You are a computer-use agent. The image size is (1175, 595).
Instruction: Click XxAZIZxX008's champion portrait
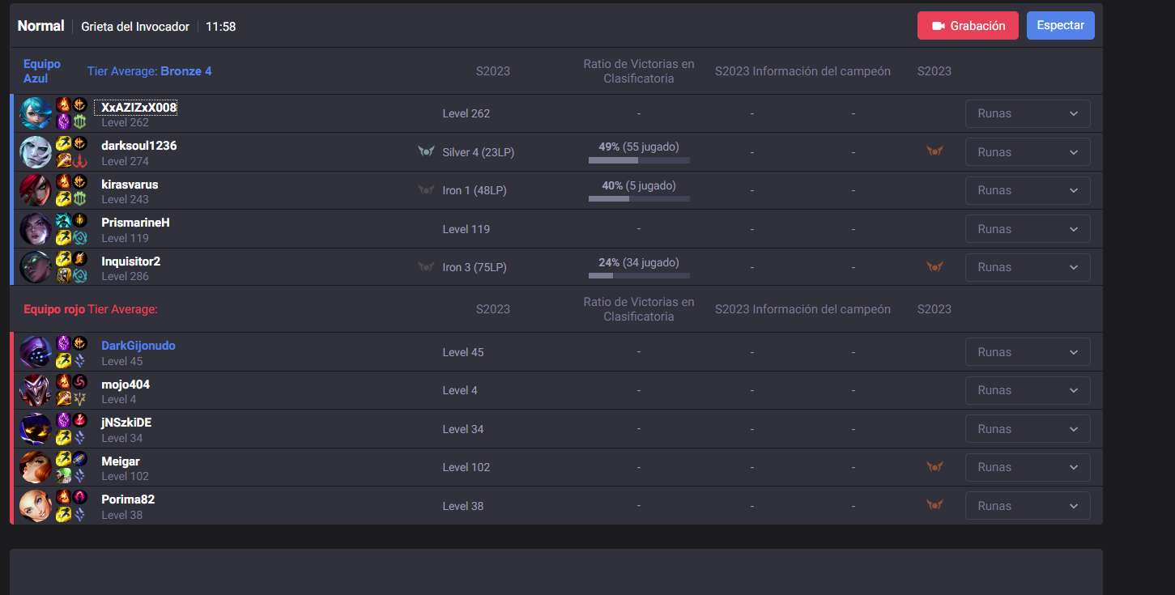[36, 113]
